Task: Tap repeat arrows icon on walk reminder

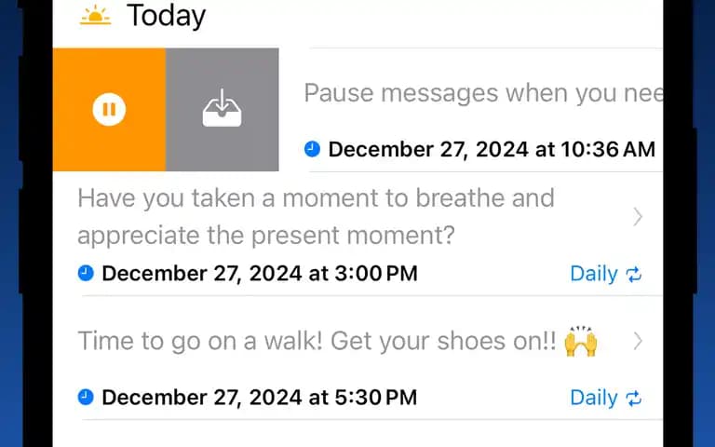Action: [x=634, y=399]
